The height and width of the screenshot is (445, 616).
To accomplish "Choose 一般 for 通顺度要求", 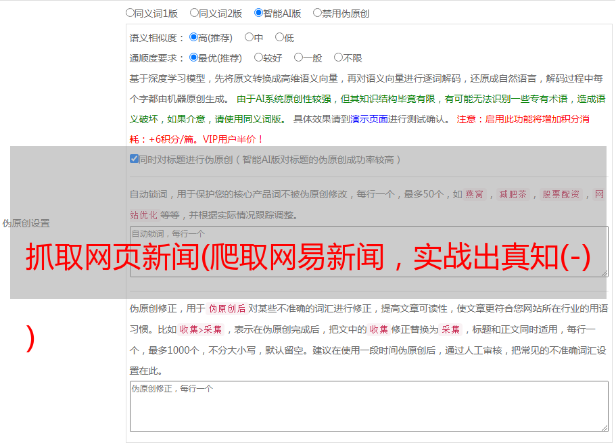I will click(299, 57).
